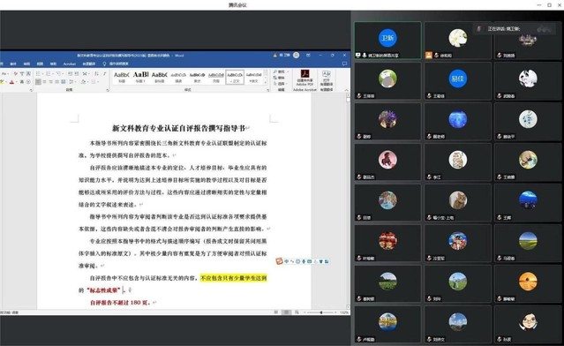The height and width of the screenshot is (346, 564).
Task: Click the orange host badge icon on participant tile
Action: 429,55
